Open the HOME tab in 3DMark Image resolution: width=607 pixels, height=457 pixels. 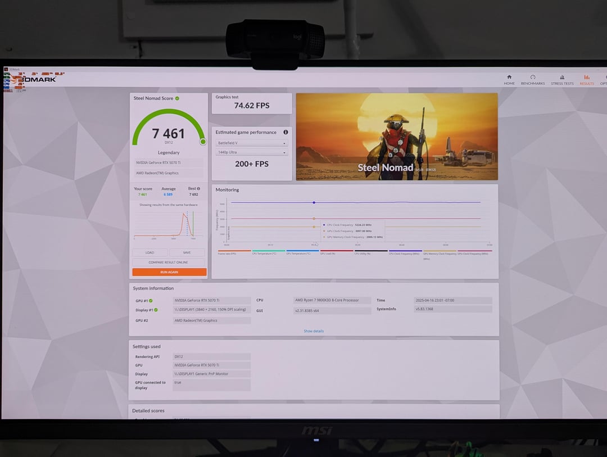point(509,80)
